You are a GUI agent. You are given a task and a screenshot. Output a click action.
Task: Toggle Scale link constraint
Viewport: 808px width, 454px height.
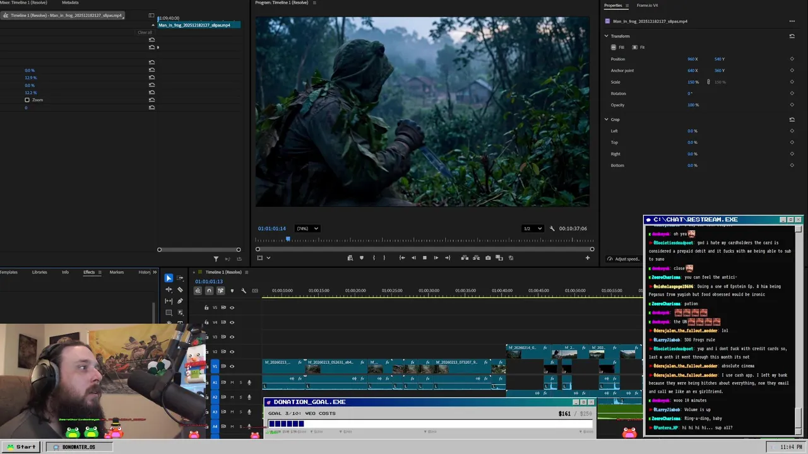[x=708, y=82]
